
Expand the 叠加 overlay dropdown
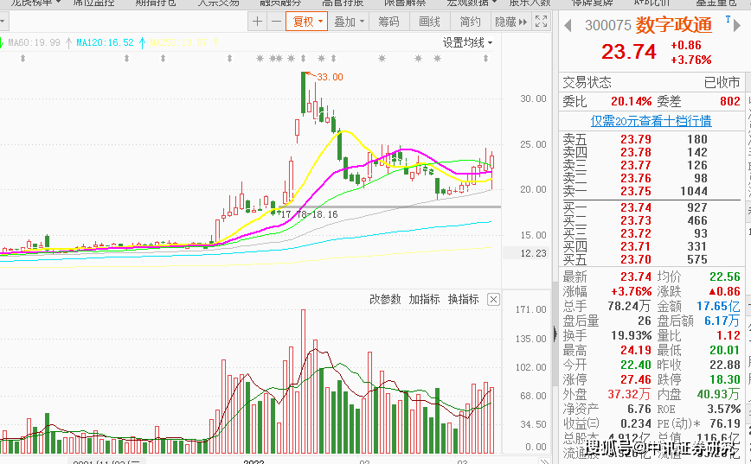pos(350,22)
